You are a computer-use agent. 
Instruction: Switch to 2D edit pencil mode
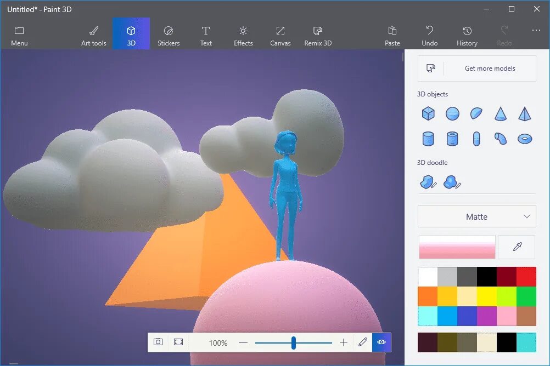click(363, 342)
